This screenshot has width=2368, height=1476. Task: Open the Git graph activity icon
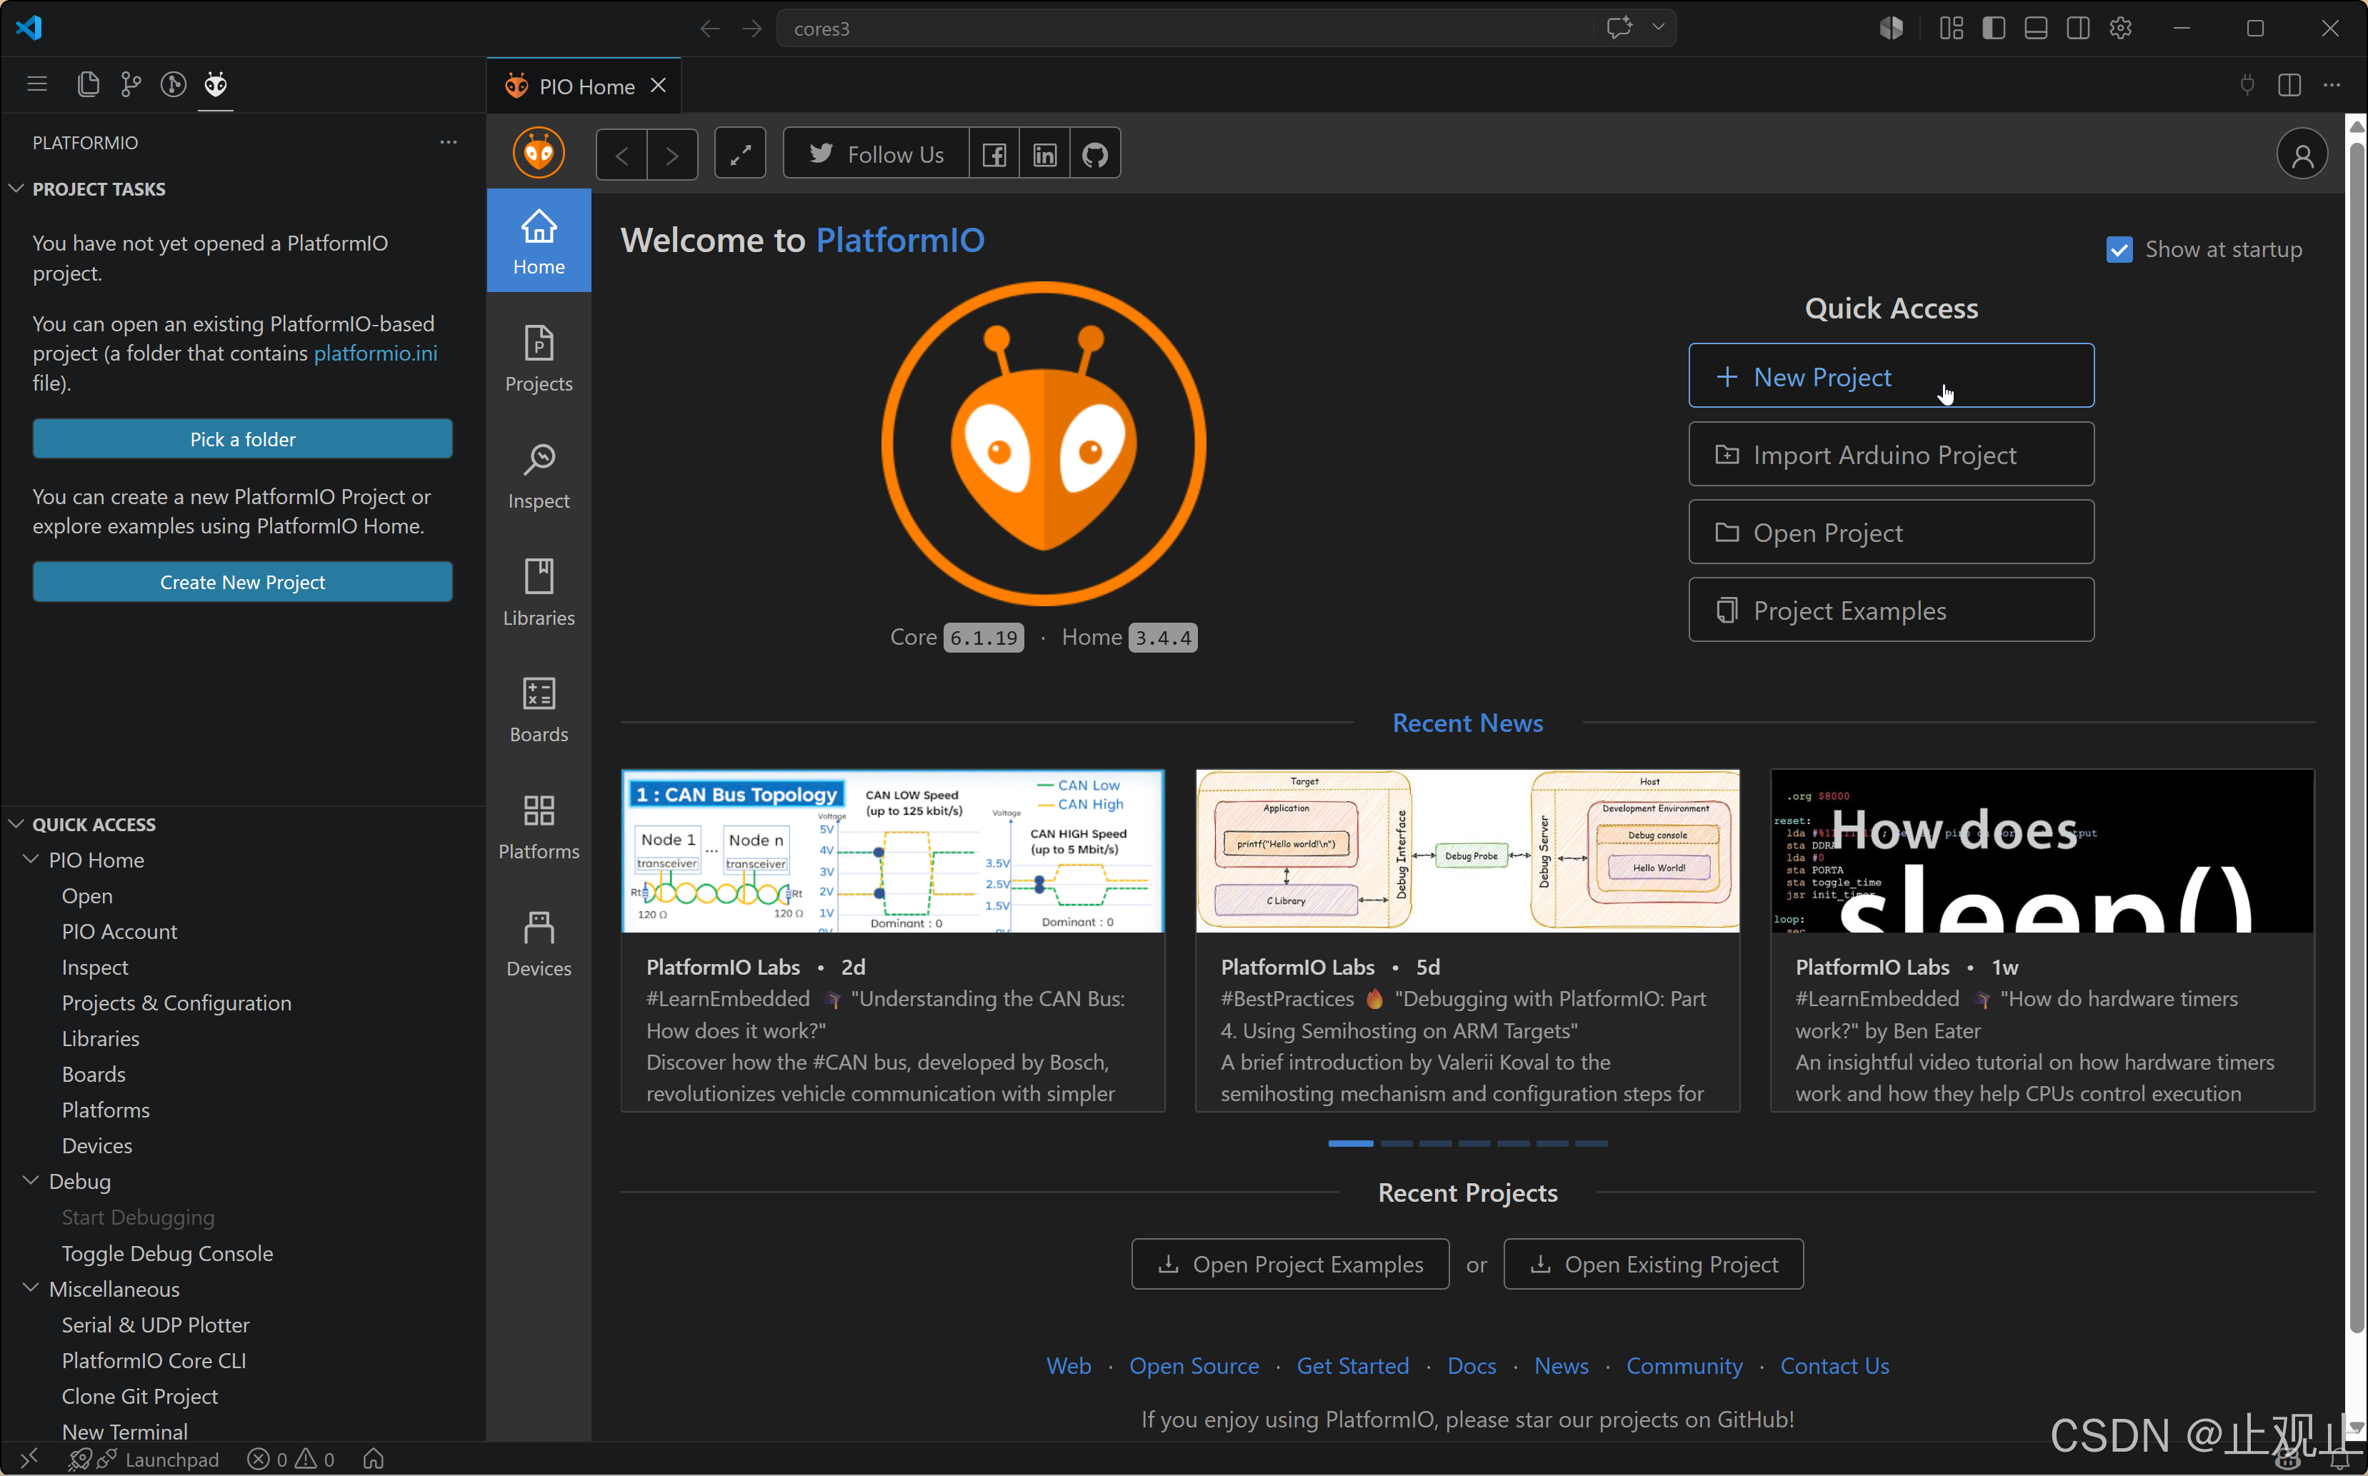click(174, 85)
